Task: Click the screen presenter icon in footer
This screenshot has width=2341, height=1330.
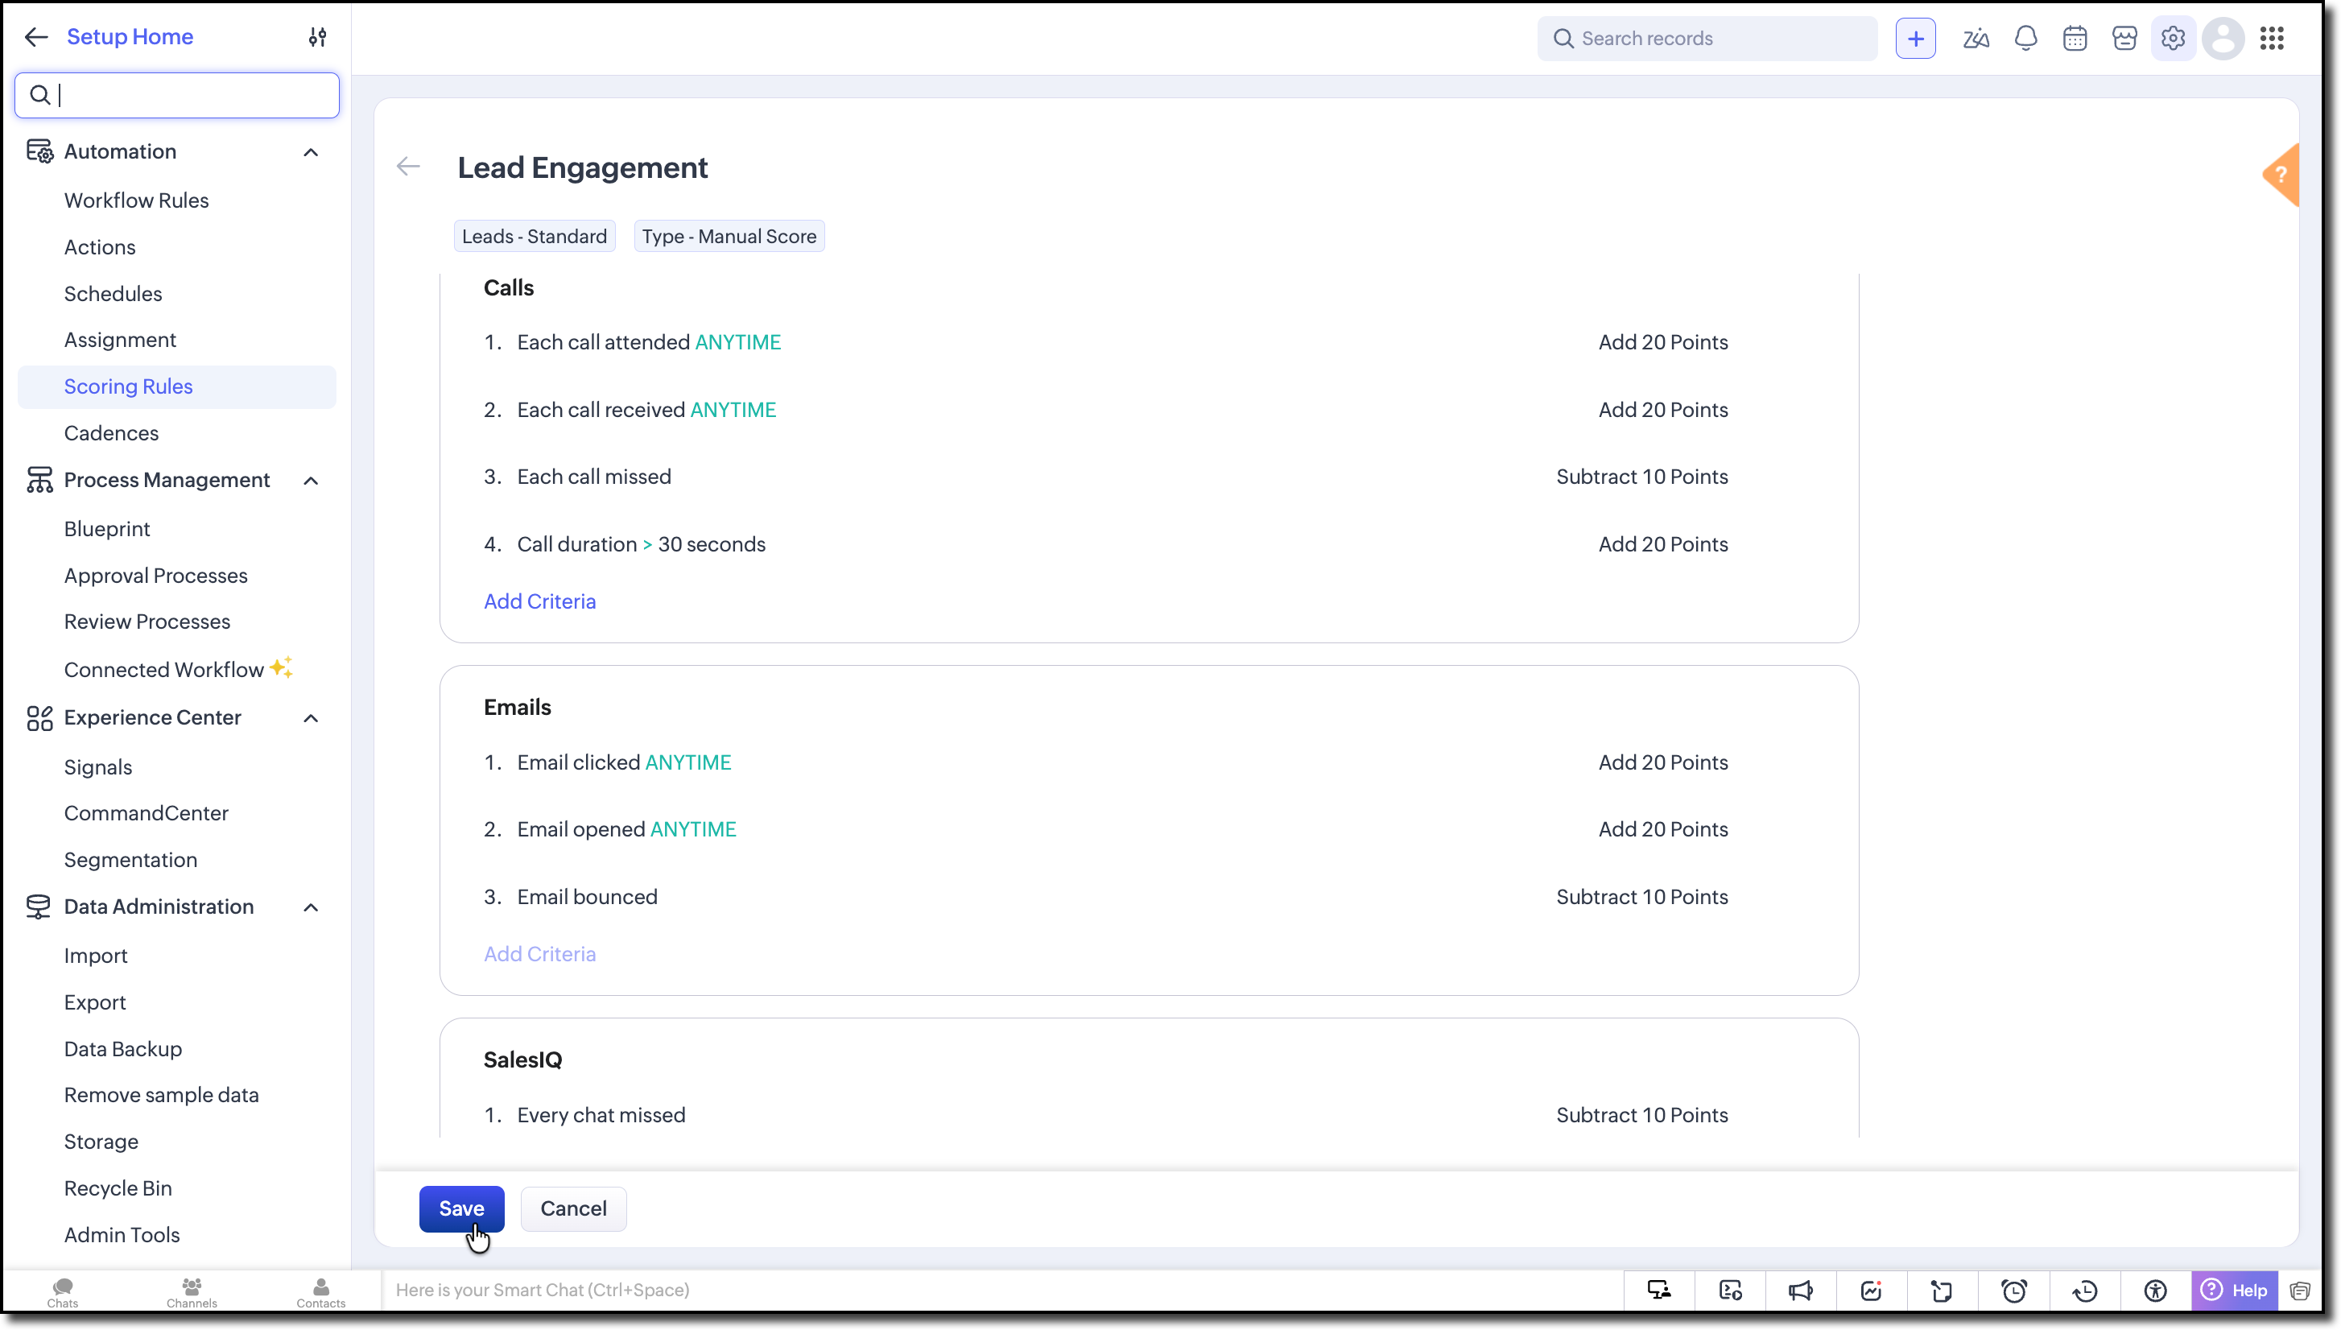Action: [1658, 1290]
